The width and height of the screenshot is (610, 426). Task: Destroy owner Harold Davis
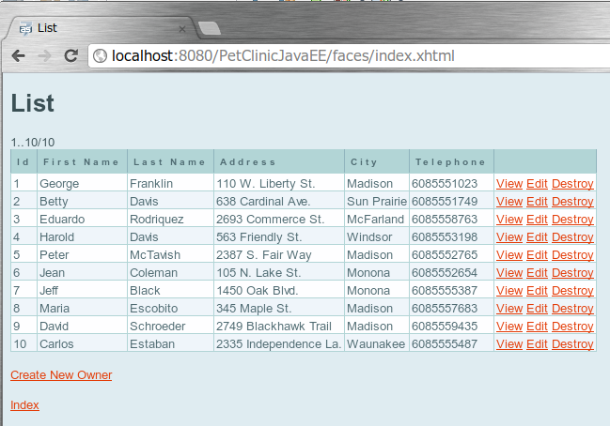[x=572, y=237]
